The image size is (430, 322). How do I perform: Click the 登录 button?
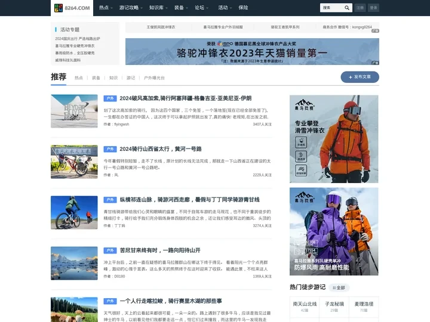point(373,8)
